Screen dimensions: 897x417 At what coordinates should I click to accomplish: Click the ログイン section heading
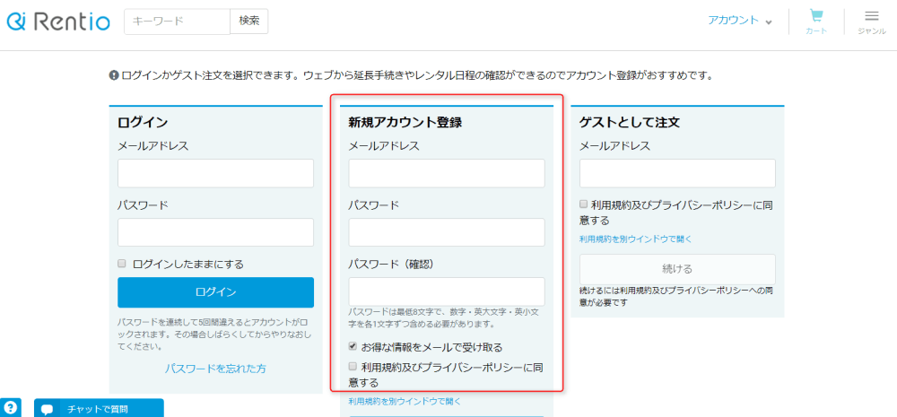pos(143,122)
